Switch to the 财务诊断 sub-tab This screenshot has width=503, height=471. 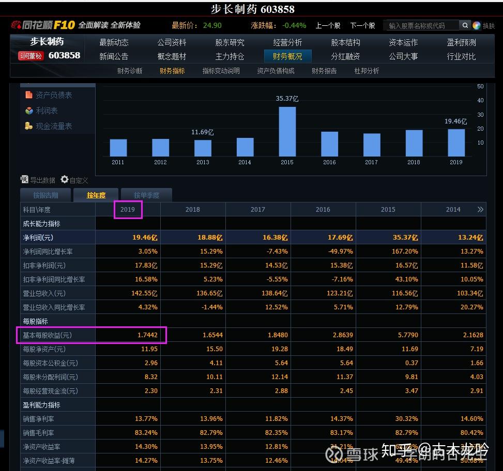(x=130, y=71)
